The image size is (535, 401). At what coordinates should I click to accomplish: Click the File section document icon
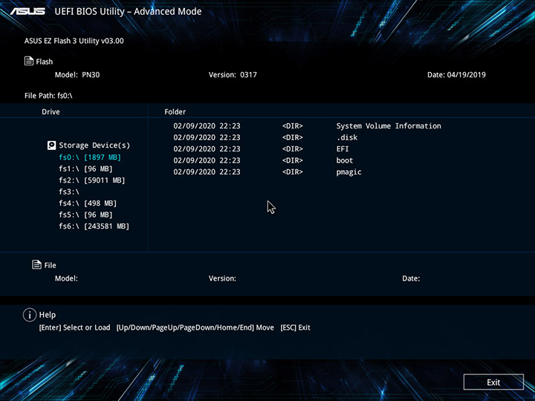(36, 264)
